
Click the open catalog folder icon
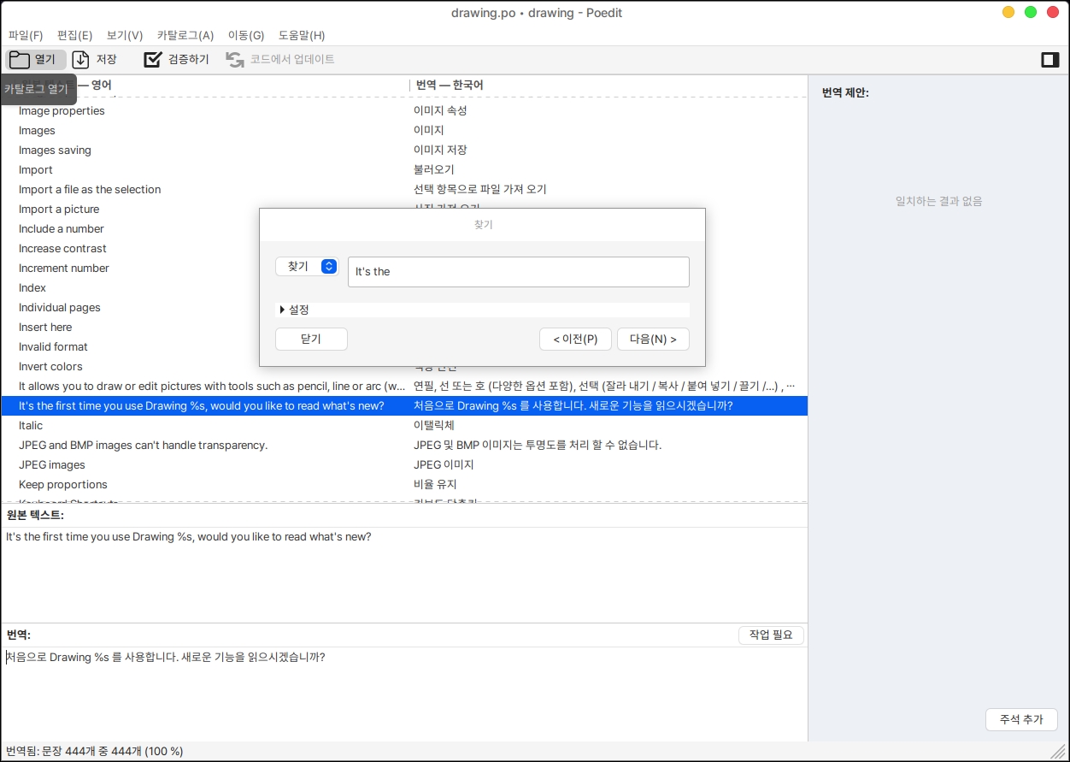coord(20,60)
